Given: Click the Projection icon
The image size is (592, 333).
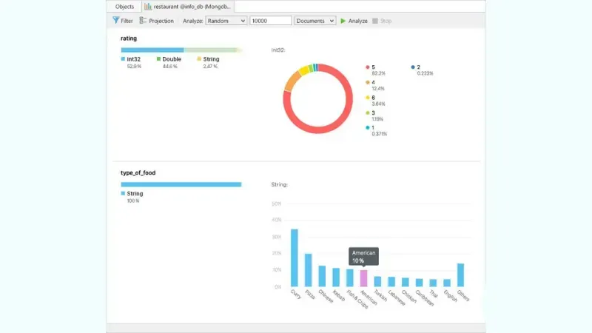Looking at the screenshot, I should (143, 21).
